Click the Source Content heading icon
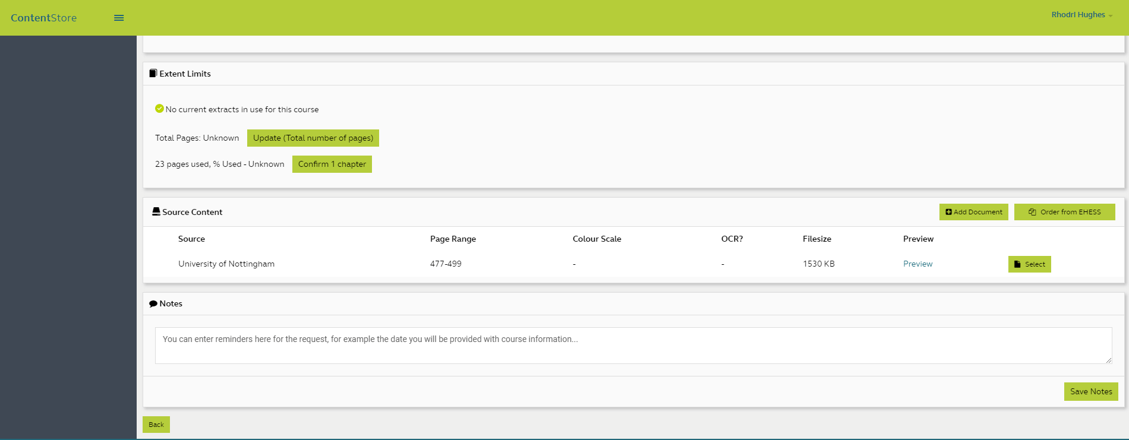 156,211
